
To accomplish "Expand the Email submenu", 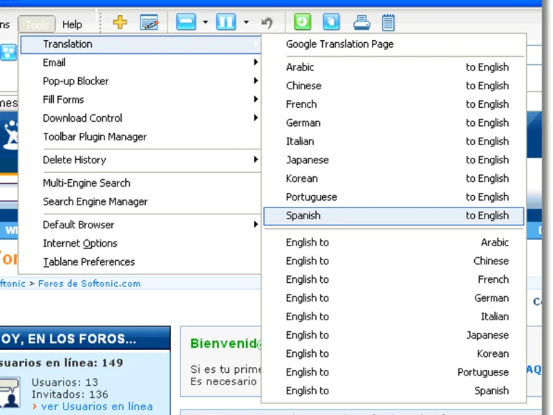I will click(140, 62).
